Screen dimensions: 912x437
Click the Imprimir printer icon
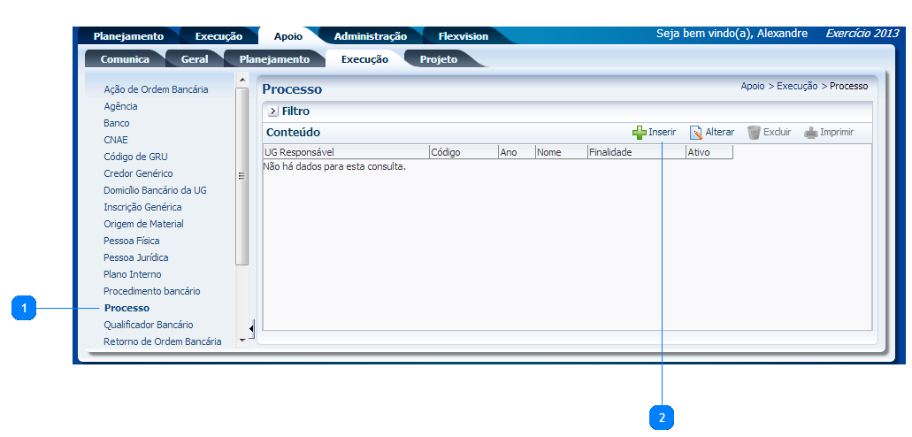(x=811, y=133)
